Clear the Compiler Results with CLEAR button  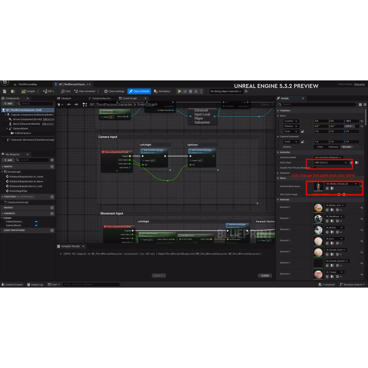coord(265,276)
